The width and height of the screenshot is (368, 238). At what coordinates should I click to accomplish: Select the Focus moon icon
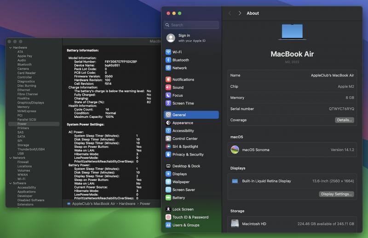coord(168,95)
